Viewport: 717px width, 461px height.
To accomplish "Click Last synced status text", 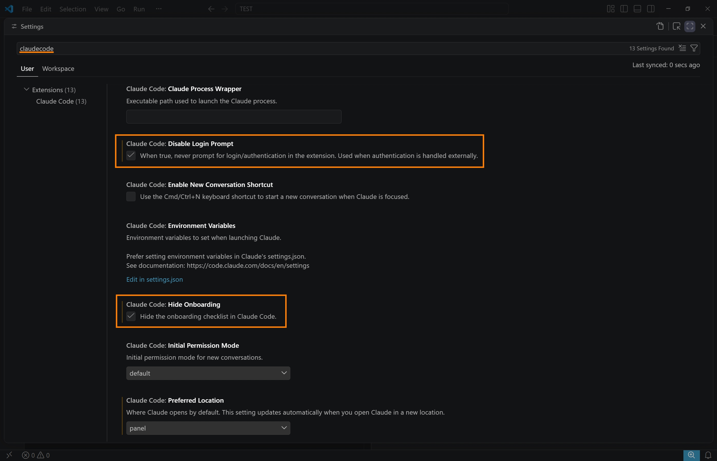I will point(666,65).
